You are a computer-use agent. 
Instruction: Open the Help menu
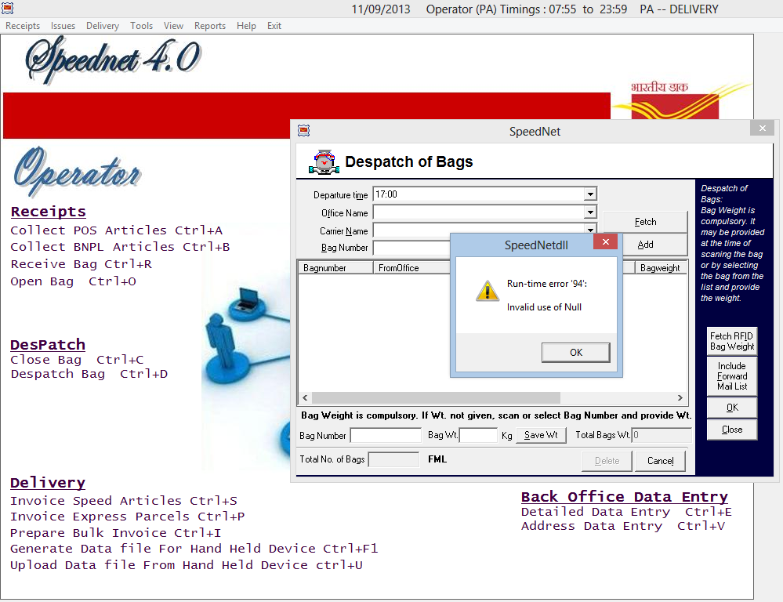(246, 26)
